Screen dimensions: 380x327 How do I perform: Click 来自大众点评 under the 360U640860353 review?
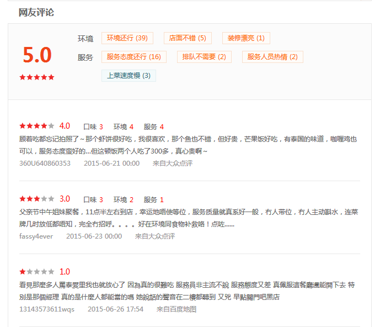pyautogui.click(x=173, y=163)
